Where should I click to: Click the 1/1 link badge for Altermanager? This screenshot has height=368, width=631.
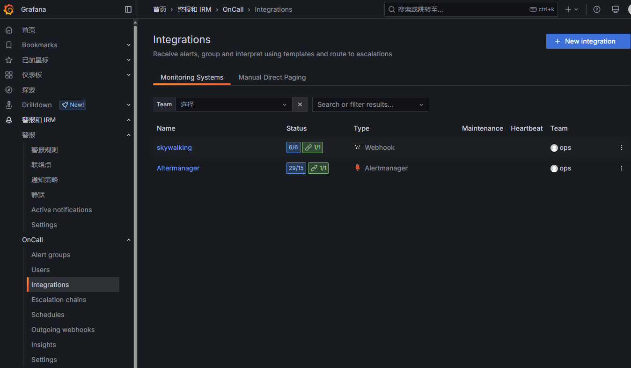[x=318, y=168]
